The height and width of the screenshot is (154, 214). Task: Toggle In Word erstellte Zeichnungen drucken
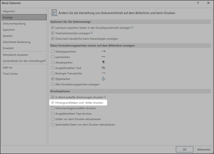pyautogui.click(x=53, y=97)
